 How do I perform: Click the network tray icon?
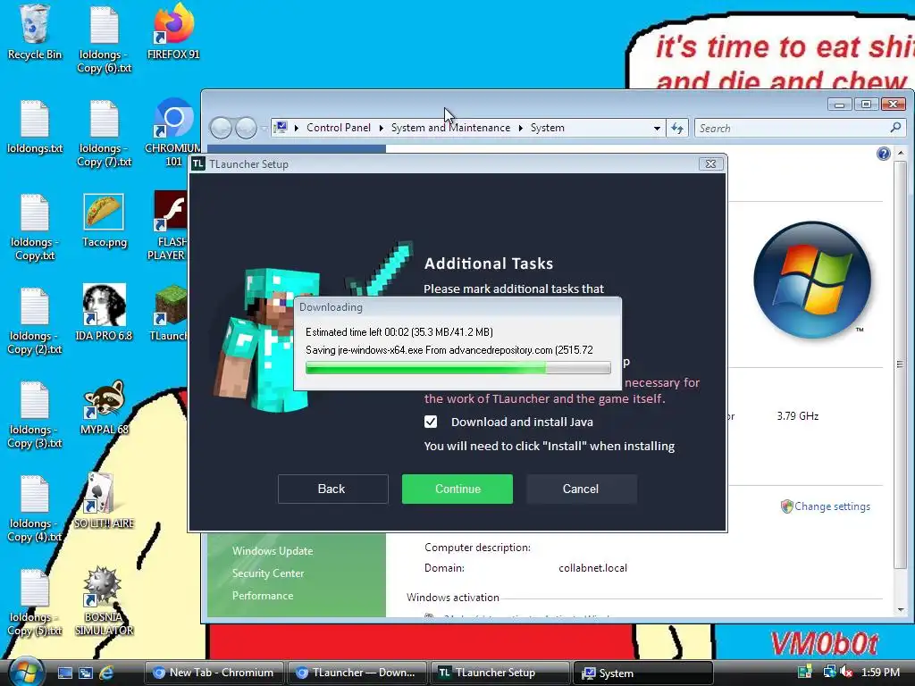coord(829,673)
